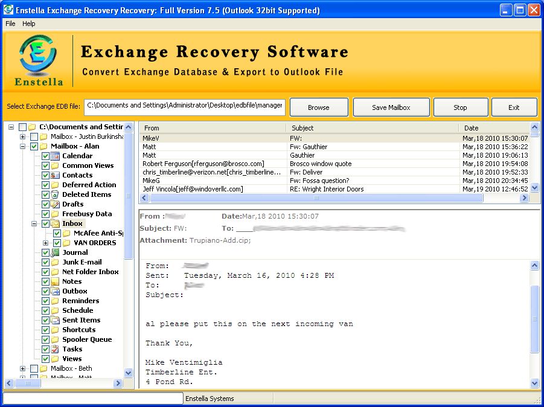Click the folder tree scroll down arrow
Viewport: 544px width, 407px height.
pos(129,373)
